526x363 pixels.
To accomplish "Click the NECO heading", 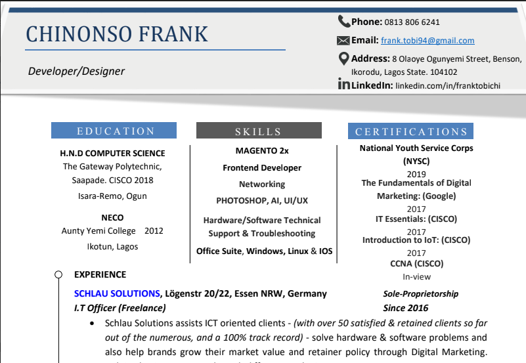I will tap(112, 217).
